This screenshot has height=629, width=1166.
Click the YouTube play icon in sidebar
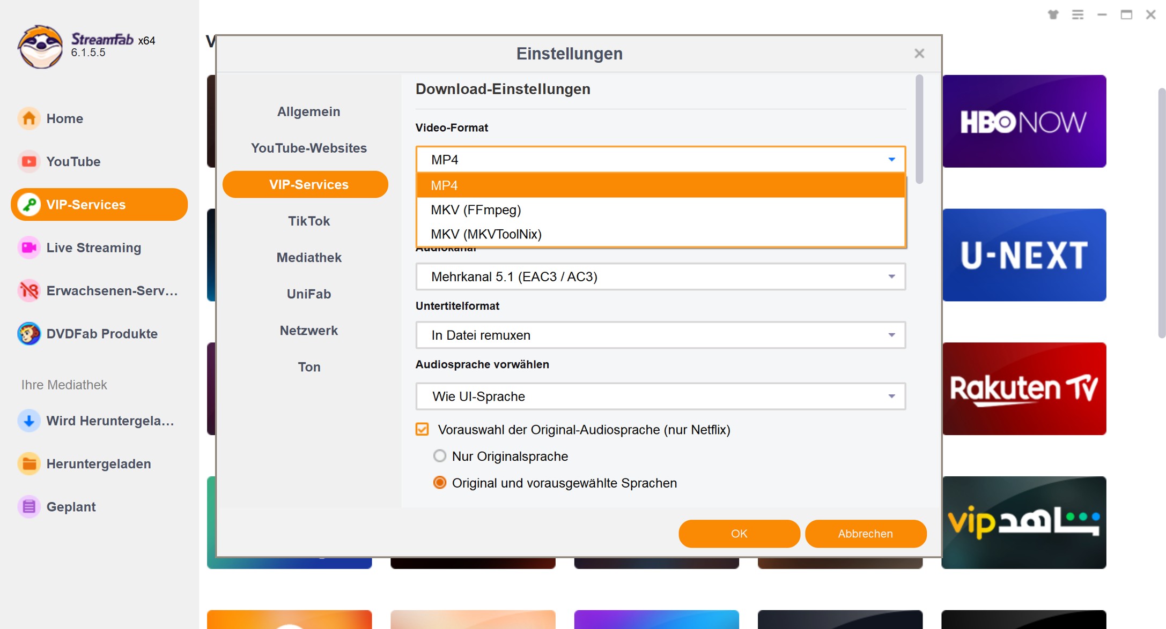pos(29,161)
